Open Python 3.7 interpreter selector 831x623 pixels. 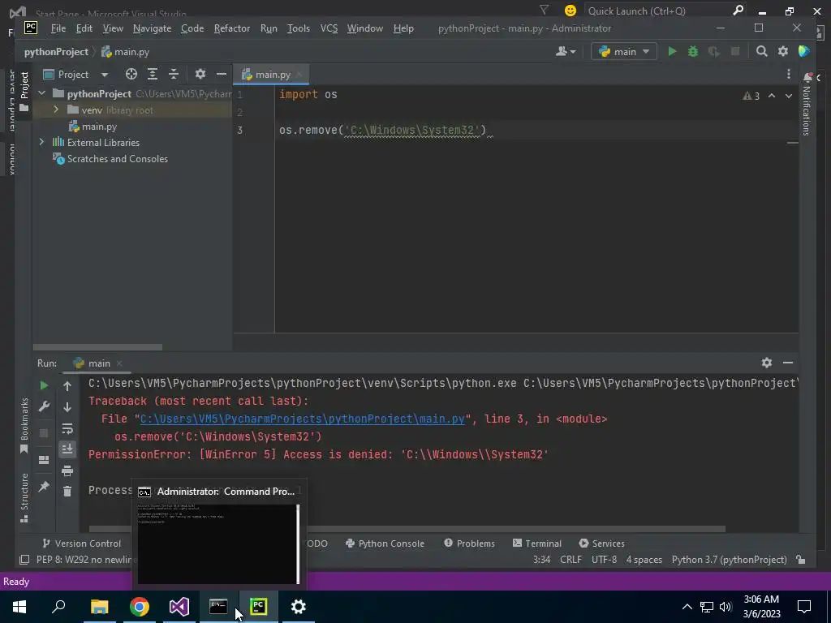tap(730, 560)
